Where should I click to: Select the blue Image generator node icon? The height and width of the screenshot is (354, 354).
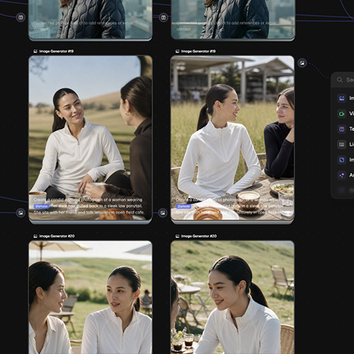click(x=341, y=98)
